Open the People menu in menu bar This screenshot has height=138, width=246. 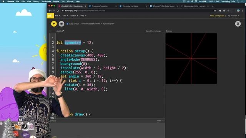pos(56,2)
